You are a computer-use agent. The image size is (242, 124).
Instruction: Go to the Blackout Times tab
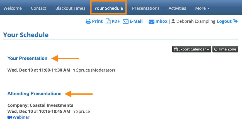70,8
